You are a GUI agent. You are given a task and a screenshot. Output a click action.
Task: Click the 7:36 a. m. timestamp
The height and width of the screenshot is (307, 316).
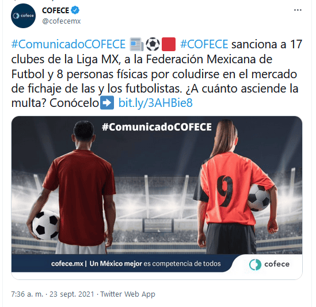click(x=27, y=294)
